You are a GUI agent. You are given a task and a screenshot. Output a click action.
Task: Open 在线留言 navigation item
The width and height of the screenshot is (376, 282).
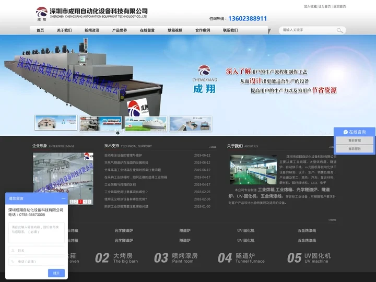coord(147,30)
